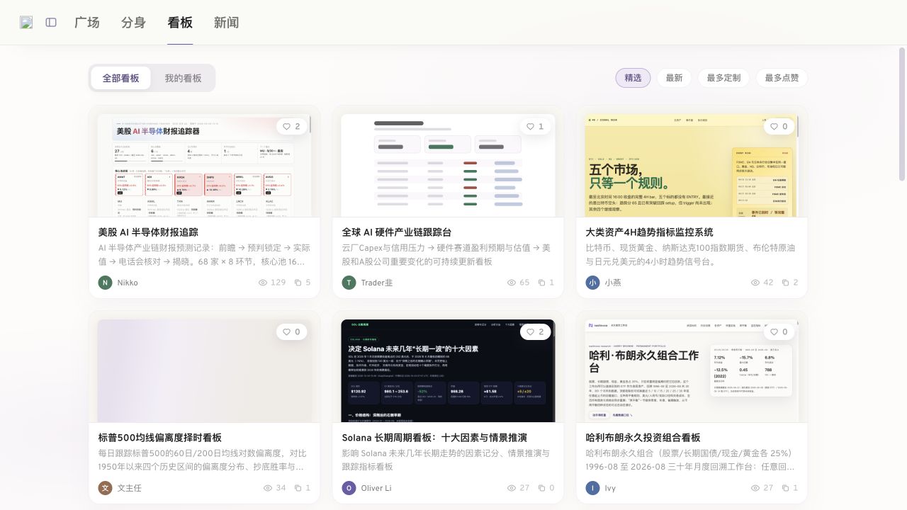
Task: Click author avatar of 文主任
Action: click(x=105, y=487)
